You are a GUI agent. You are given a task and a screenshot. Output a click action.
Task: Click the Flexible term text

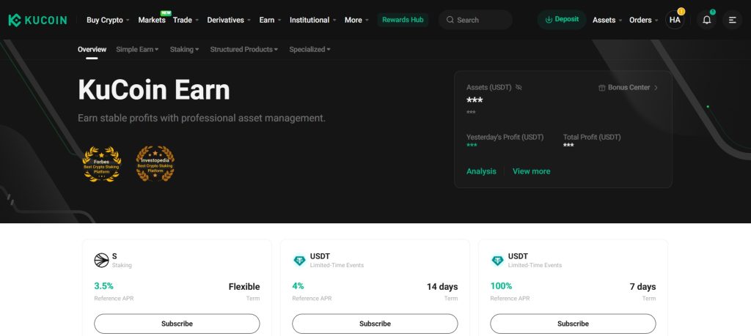click(244, 287)
